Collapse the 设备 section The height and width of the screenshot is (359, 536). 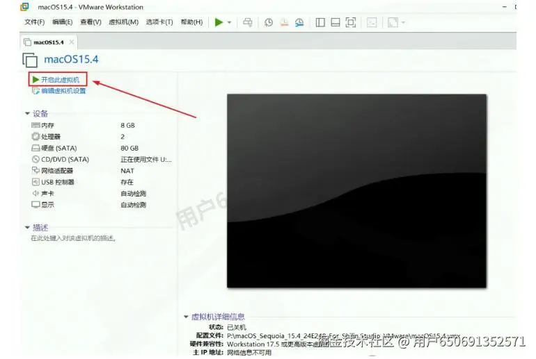coord(28,113)
